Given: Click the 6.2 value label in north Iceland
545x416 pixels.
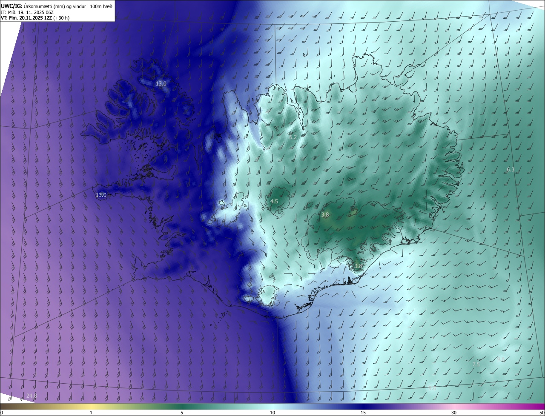Looking at the screenshot, I should tap(293, 137).
